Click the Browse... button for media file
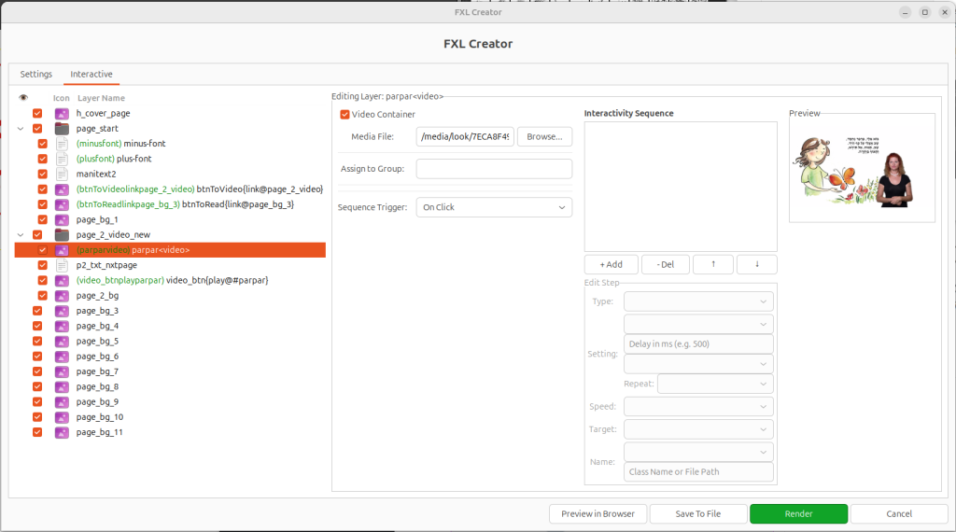Viewport: 956px width, 532px height. tap(544, 137)
